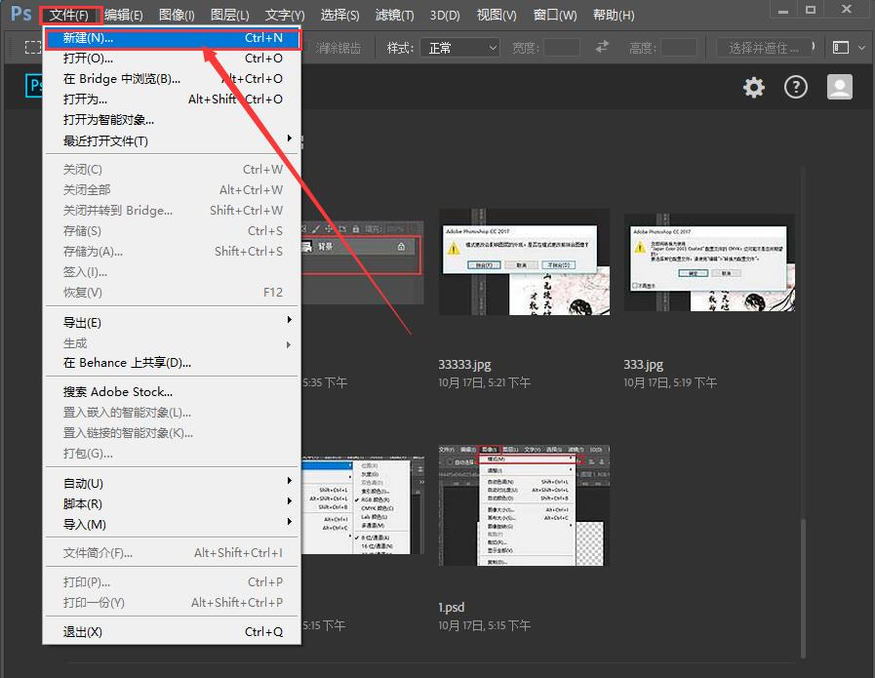Click the workspace layout switcher icon
The width and height of the screenshot is (875, 678).
tap(841, 48)
